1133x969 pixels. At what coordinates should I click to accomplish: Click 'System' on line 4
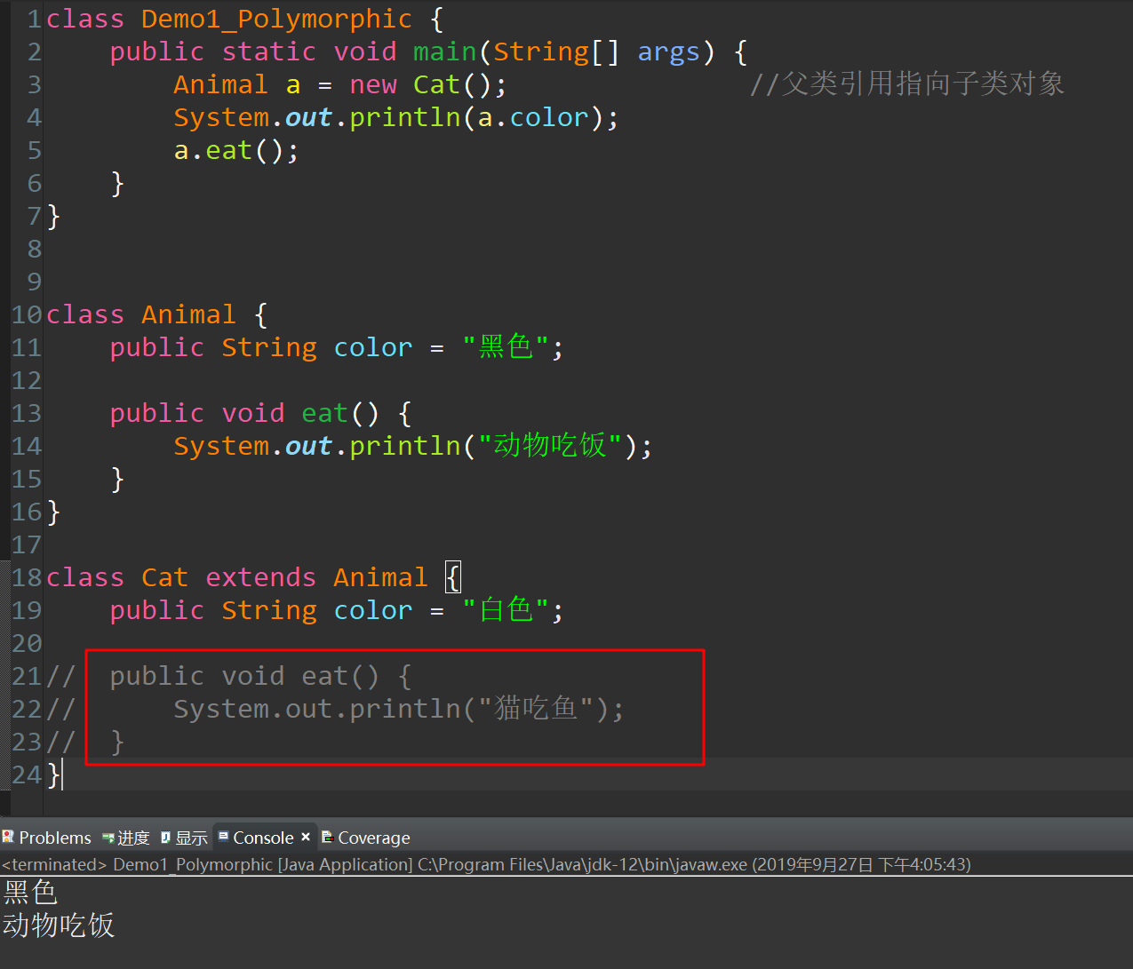point(221,117)
